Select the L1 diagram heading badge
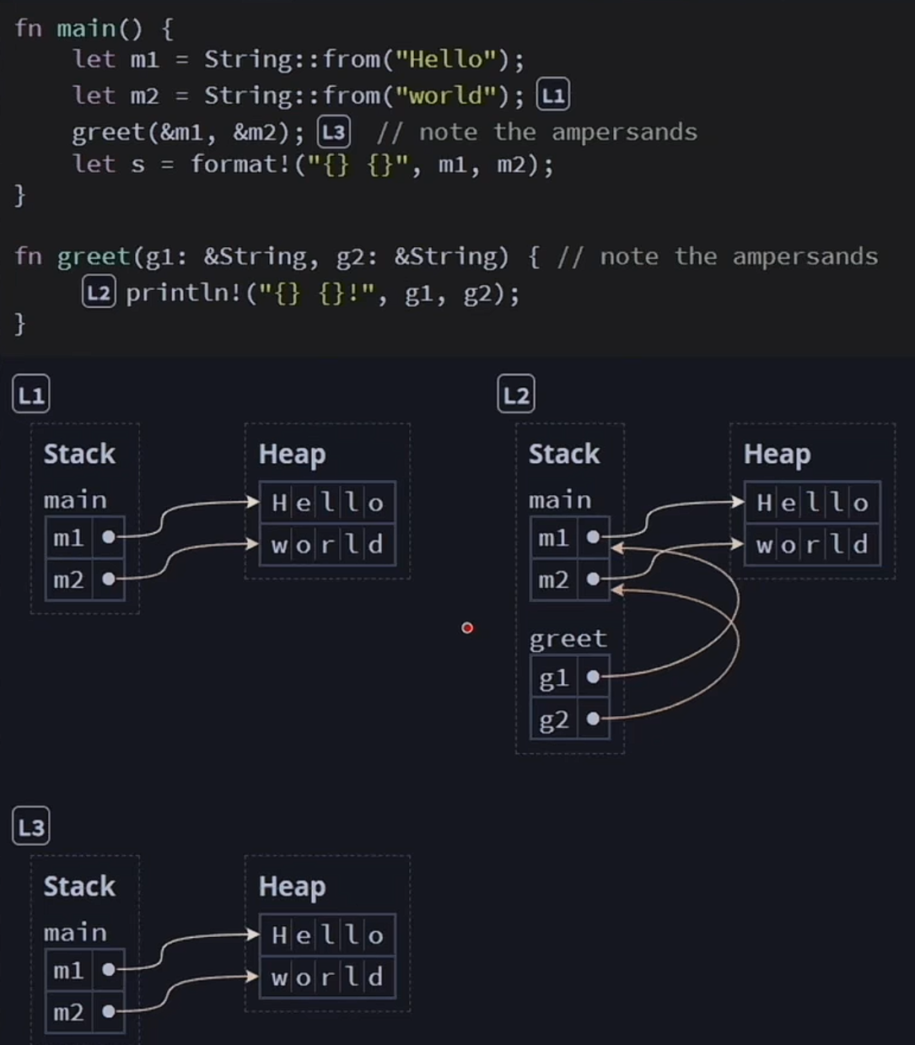The width and height of the screenshot is (915, 1045). click(x=31, y=395)
